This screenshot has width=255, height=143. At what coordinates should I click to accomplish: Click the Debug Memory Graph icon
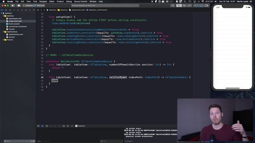pos(68,126)
